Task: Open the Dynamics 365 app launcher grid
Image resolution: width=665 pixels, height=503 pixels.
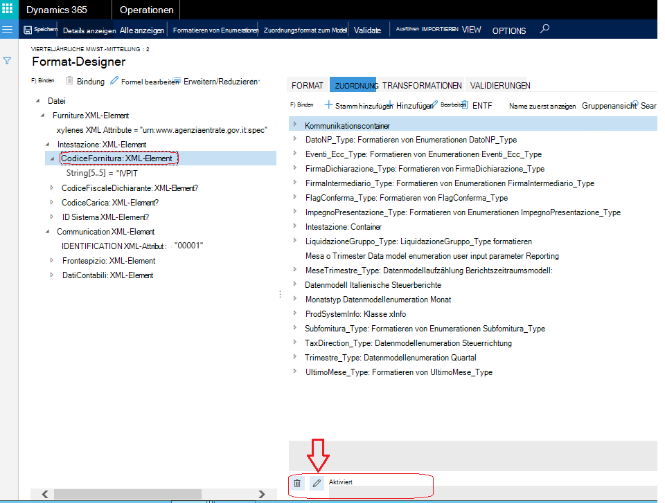Action: pos(8,9)
